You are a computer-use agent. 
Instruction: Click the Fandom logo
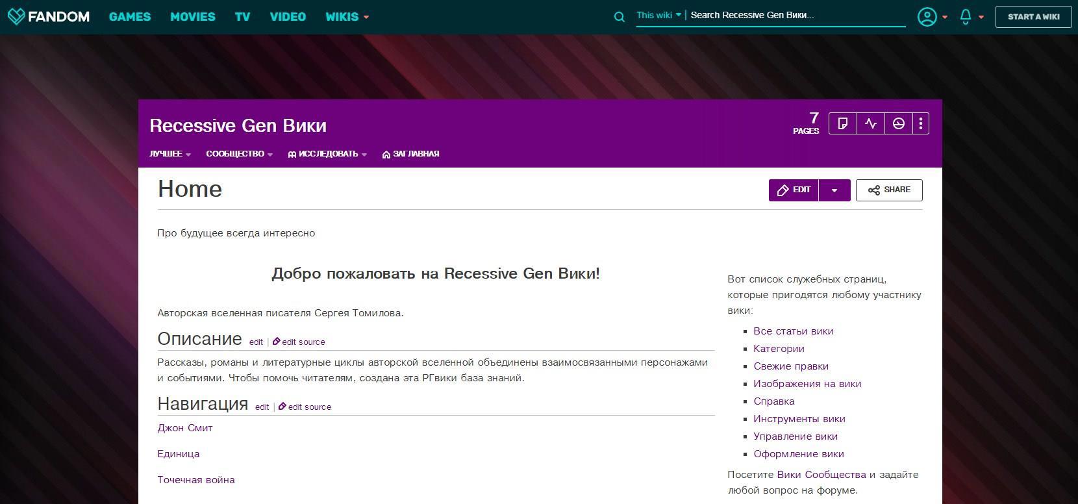pyautogui.click(x=49, y=16)
